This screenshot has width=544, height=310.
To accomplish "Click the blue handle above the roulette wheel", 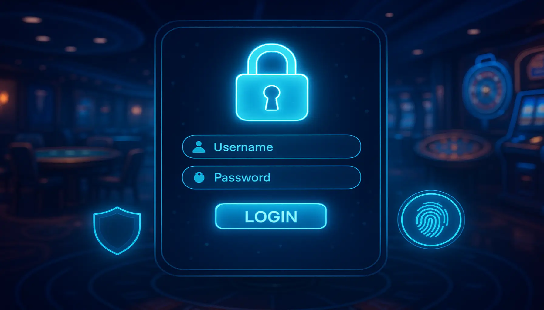I will point(487,59).
